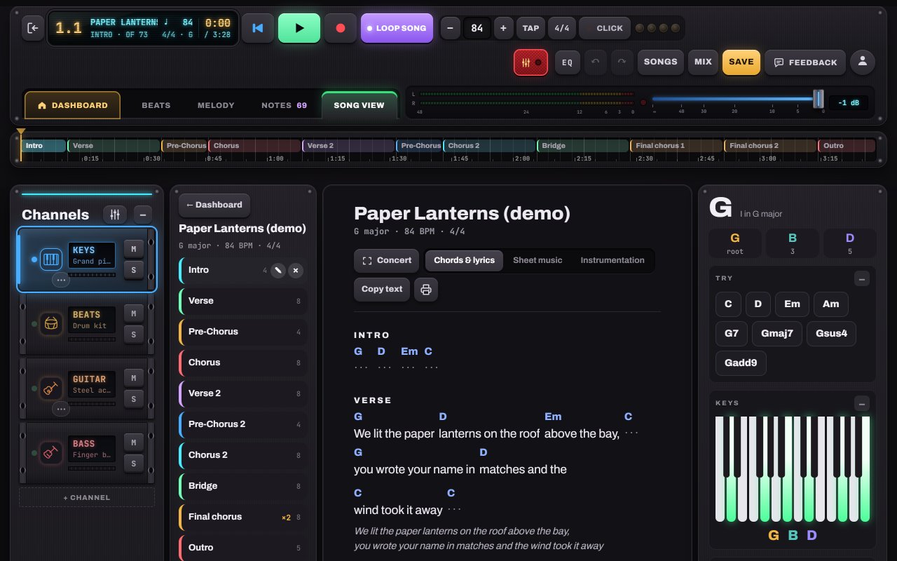Click the Save button
897x561 pixels.
[741, 62]
